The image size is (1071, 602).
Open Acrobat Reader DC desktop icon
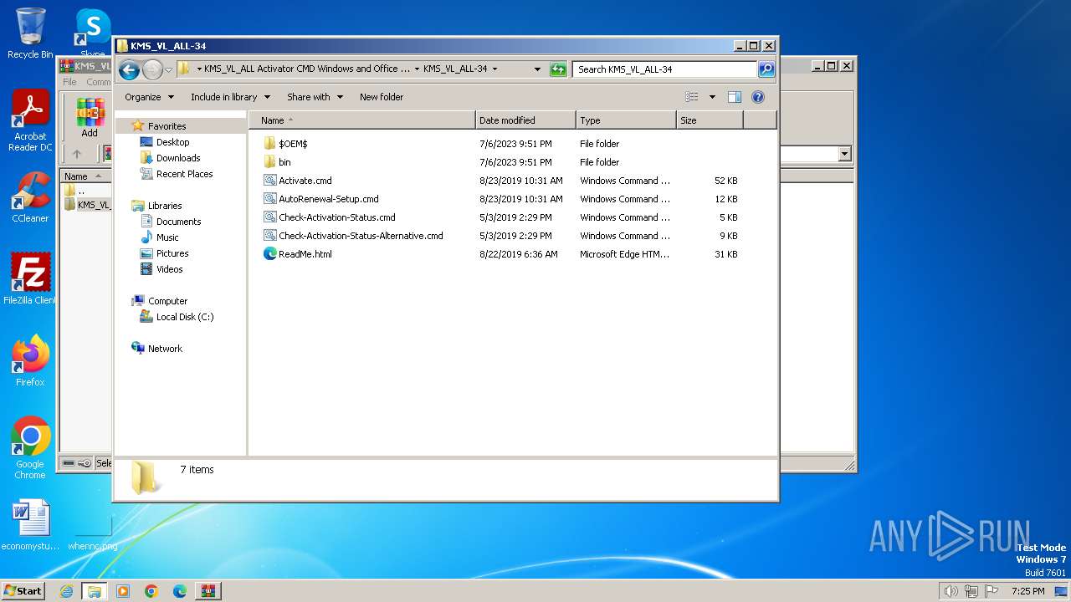[30, 121]
